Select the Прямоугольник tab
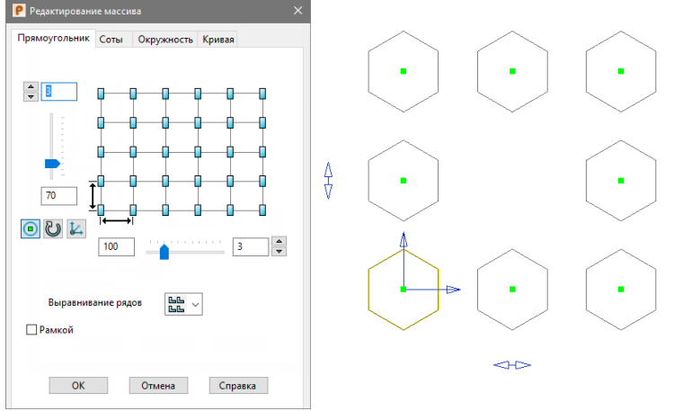Screen dimensions: 674x411 click(x=53, y=38)
